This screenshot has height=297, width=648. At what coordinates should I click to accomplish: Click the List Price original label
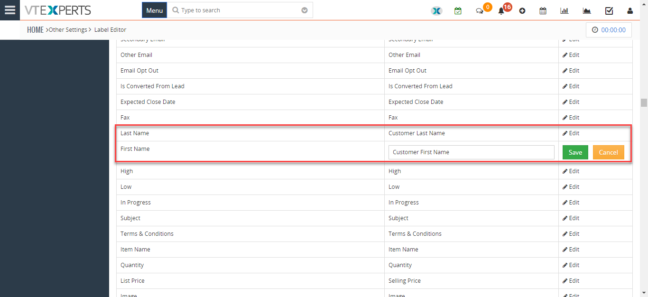(132, 281)
